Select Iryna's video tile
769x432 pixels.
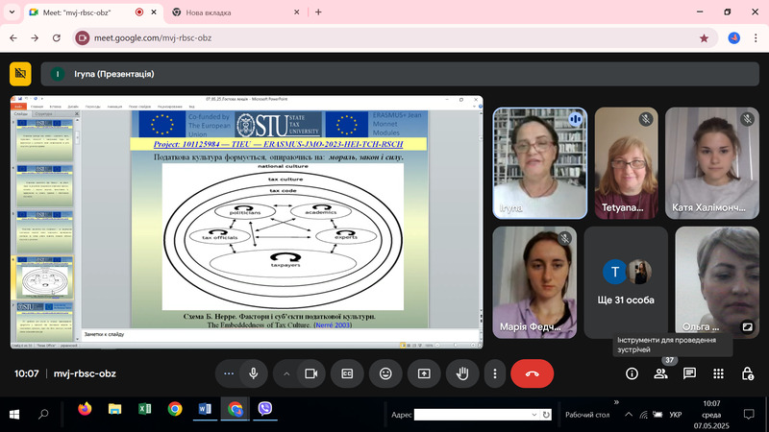tap(540, 163)
